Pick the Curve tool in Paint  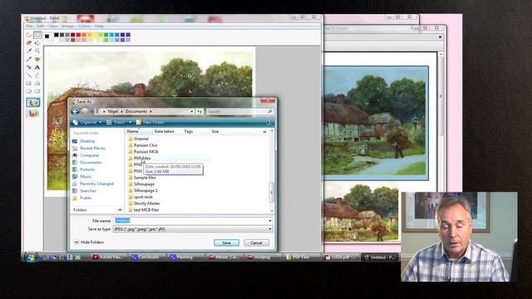[37, 75]
